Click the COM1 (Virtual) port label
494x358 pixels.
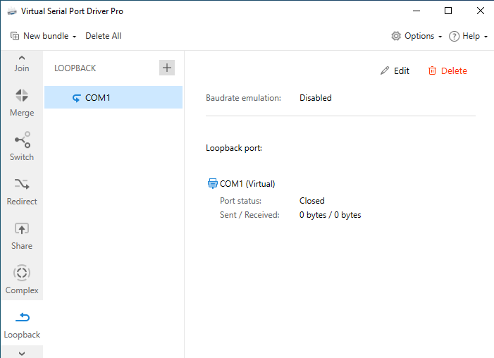tap(247, 184)
